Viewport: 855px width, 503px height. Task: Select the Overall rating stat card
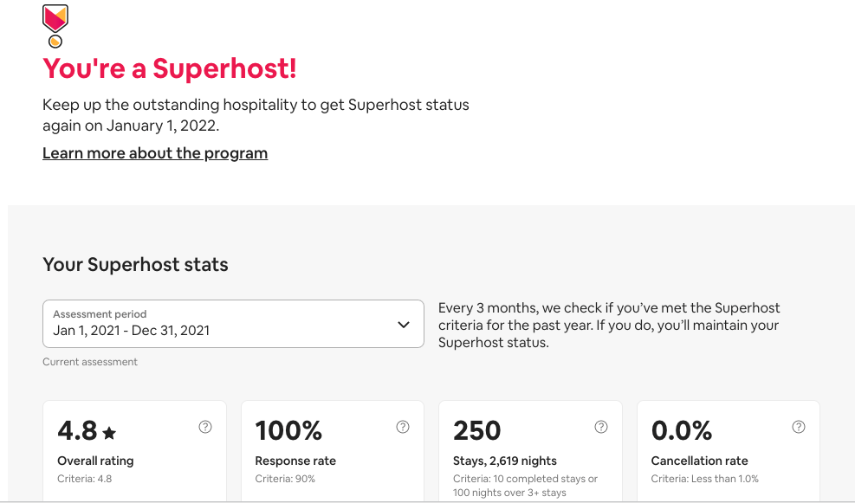[x=134, y=450]
